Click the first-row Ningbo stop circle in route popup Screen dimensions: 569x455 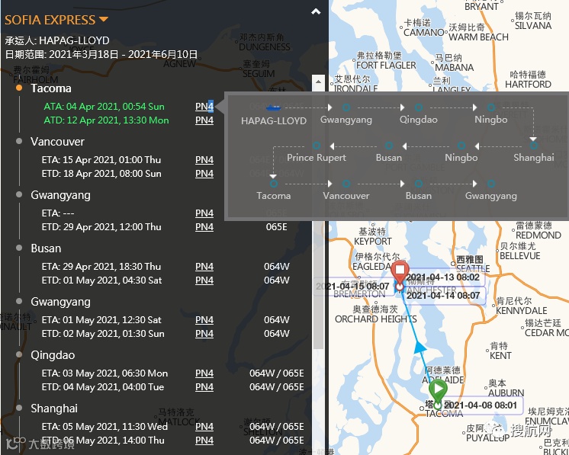491,107
